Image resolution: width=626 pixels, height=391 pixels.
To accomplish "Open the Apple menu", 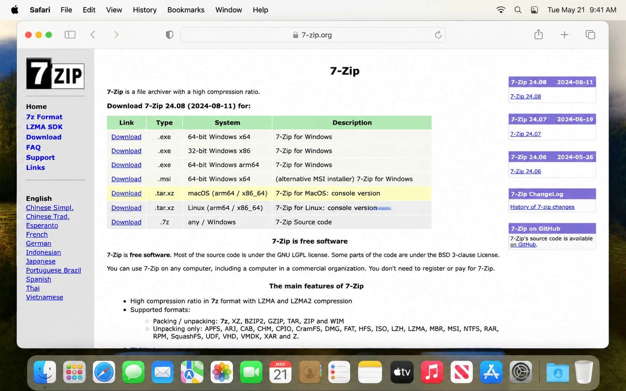I will point(15,10).
